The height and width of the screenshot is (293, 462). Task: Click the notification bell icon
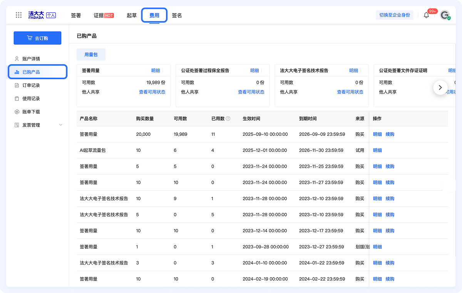click(x=426, y=15)
